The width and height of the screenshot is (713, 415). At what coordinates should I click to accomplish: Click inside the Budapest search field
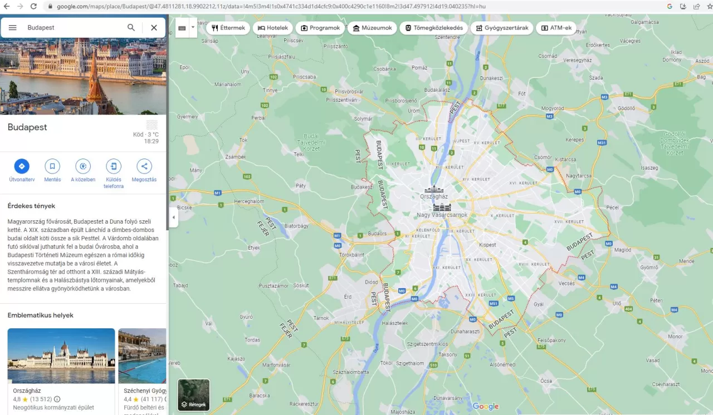click(67, 27)
